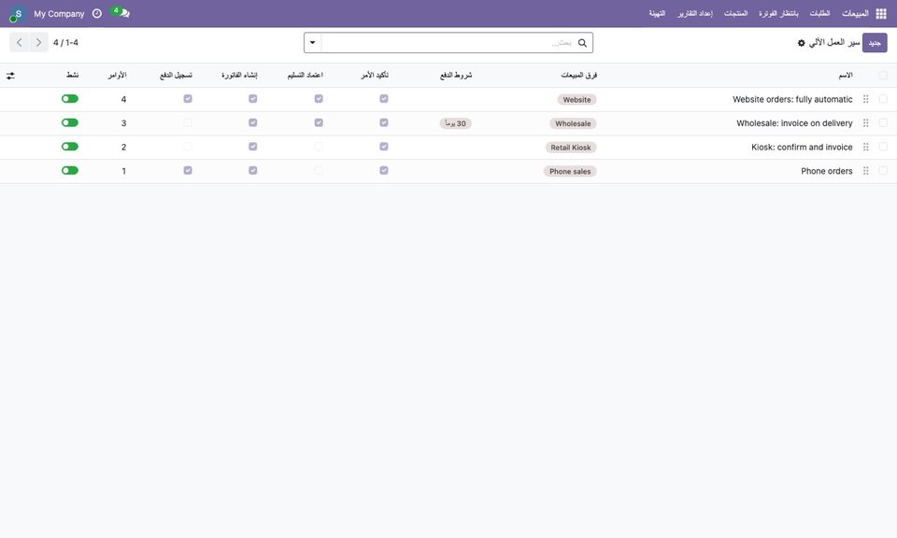Toggle Kiosk validate delivery checkbox

[x=319, y=147]
